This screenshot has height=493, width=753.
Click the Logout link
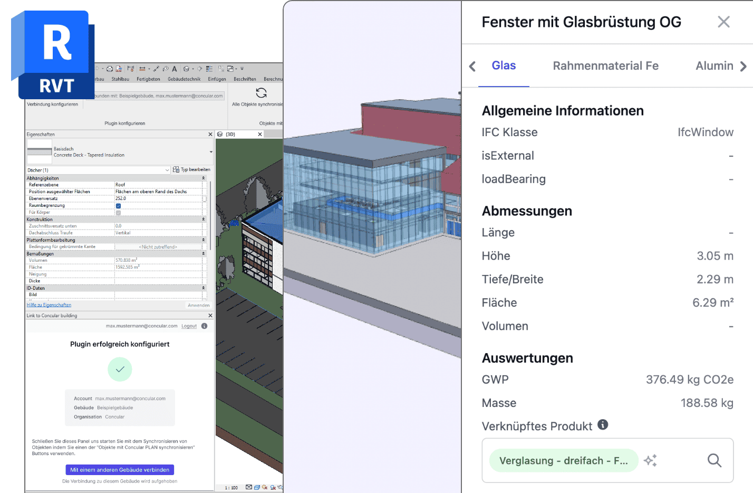[189, 326]
